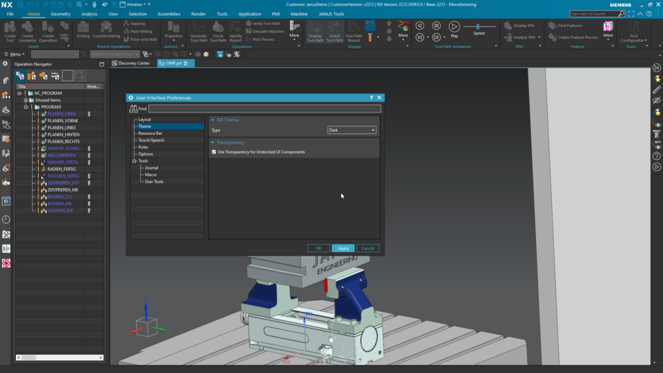
Task: Switch to the Analysis ribbon tab
Action: [x=90, y=14]
